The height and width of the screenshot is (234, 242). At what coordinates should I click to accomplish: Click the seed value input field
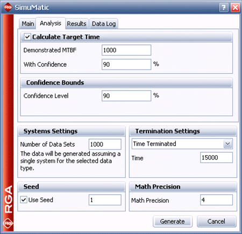[105, 199]
